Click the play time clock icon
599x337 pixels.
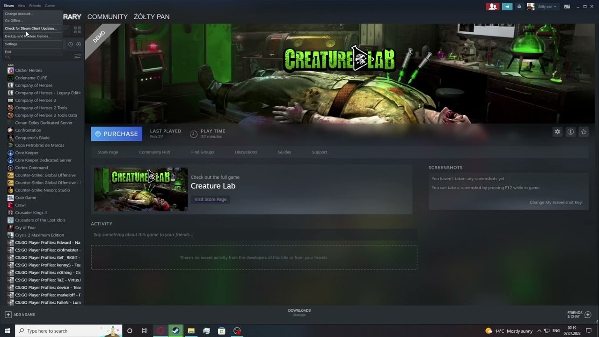point(193,134)
